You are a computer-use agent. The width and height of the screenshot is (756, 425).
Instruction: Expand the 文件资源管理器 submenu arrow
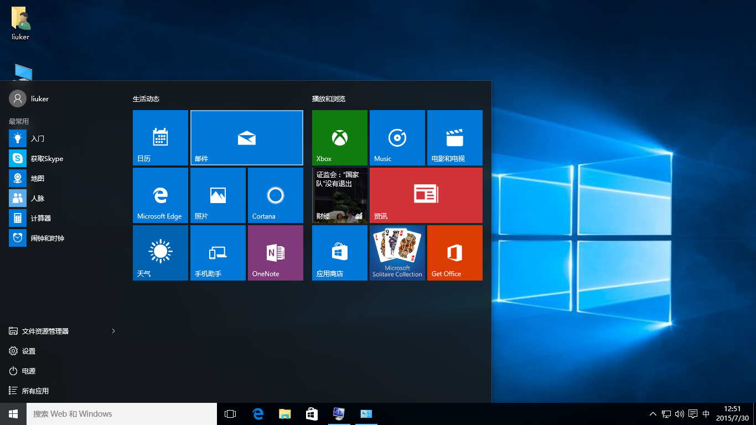pyautogui.click(x=113, y=331)
